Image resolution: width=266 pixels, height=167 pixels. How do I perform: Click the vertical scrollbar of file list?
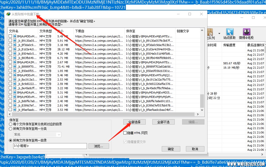point(202,76)
